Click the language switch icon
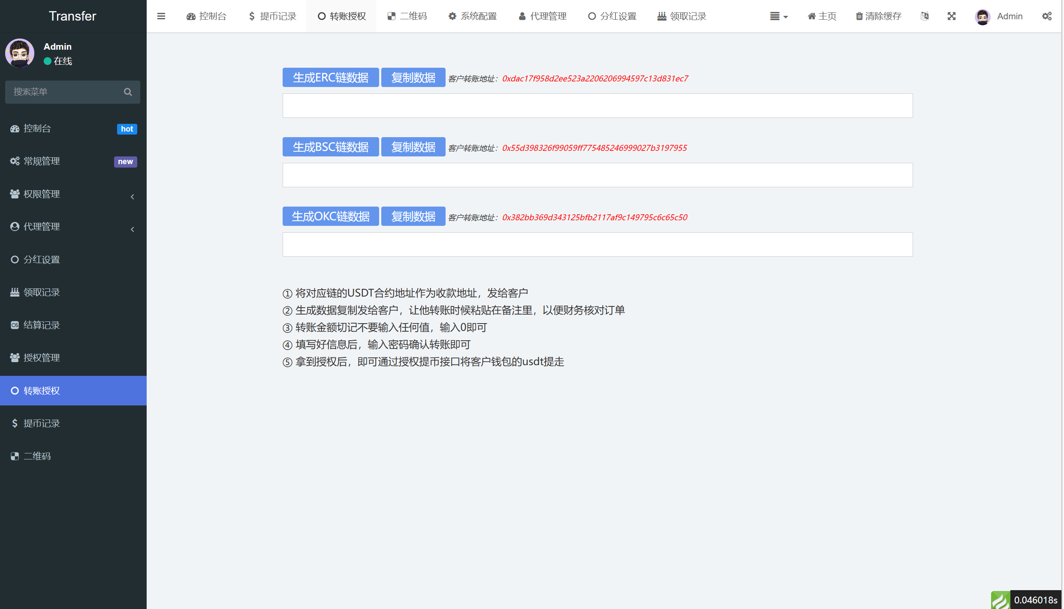This screenshot has width=1064, height=609. pyautogui.click(x=925, y=16)
